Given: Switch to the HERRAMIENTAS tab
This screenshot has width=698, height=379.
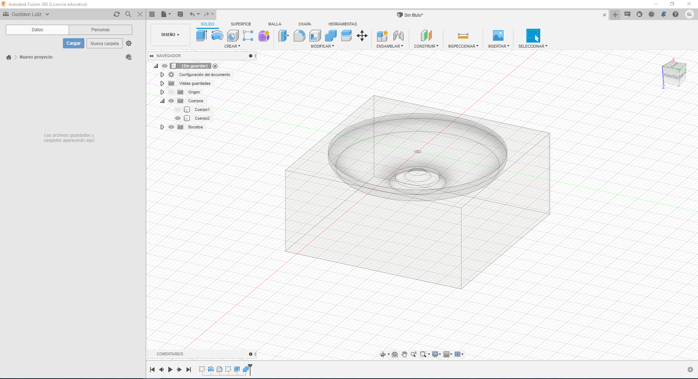Looking at the screenshot, I should click(x=343, y=24).
